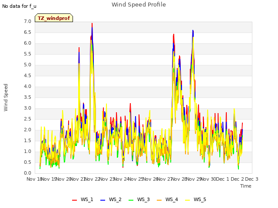
Task: Click the WS_2 legend label
Action: pos(115,199)
